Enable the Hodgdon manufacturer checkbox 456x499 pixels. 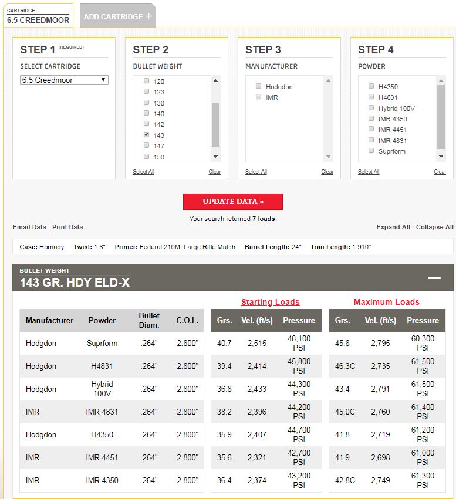point(258,86)
